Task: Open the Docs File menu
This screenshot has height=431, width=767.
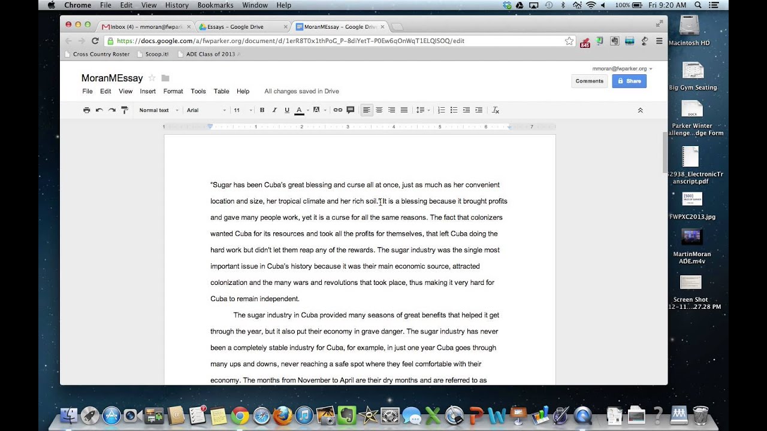Action: (x=87, y=92)
